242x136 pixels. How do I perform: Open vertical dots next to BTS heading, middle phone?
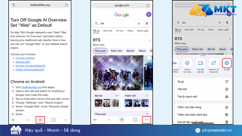[x=150, y=40]
